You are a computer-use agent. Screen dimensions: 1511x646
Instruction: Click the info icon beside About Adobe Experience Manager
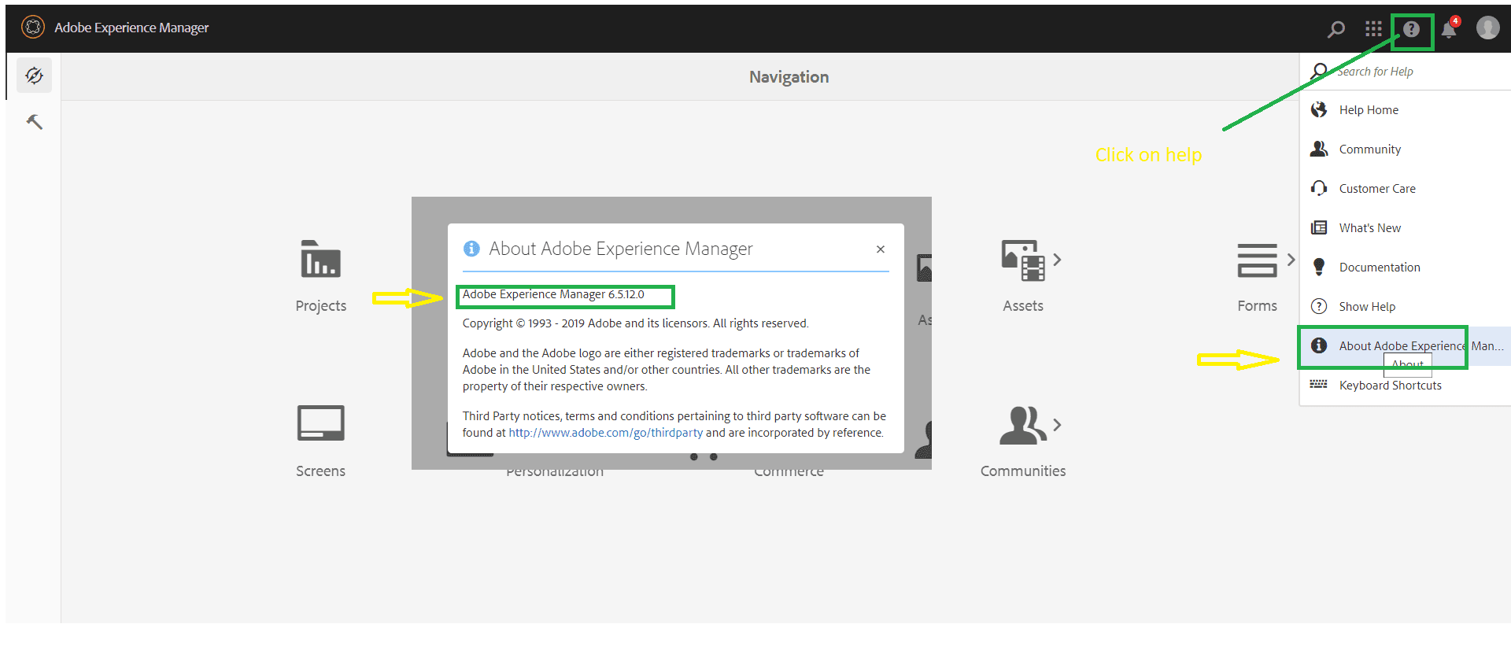coord(1319,345)
